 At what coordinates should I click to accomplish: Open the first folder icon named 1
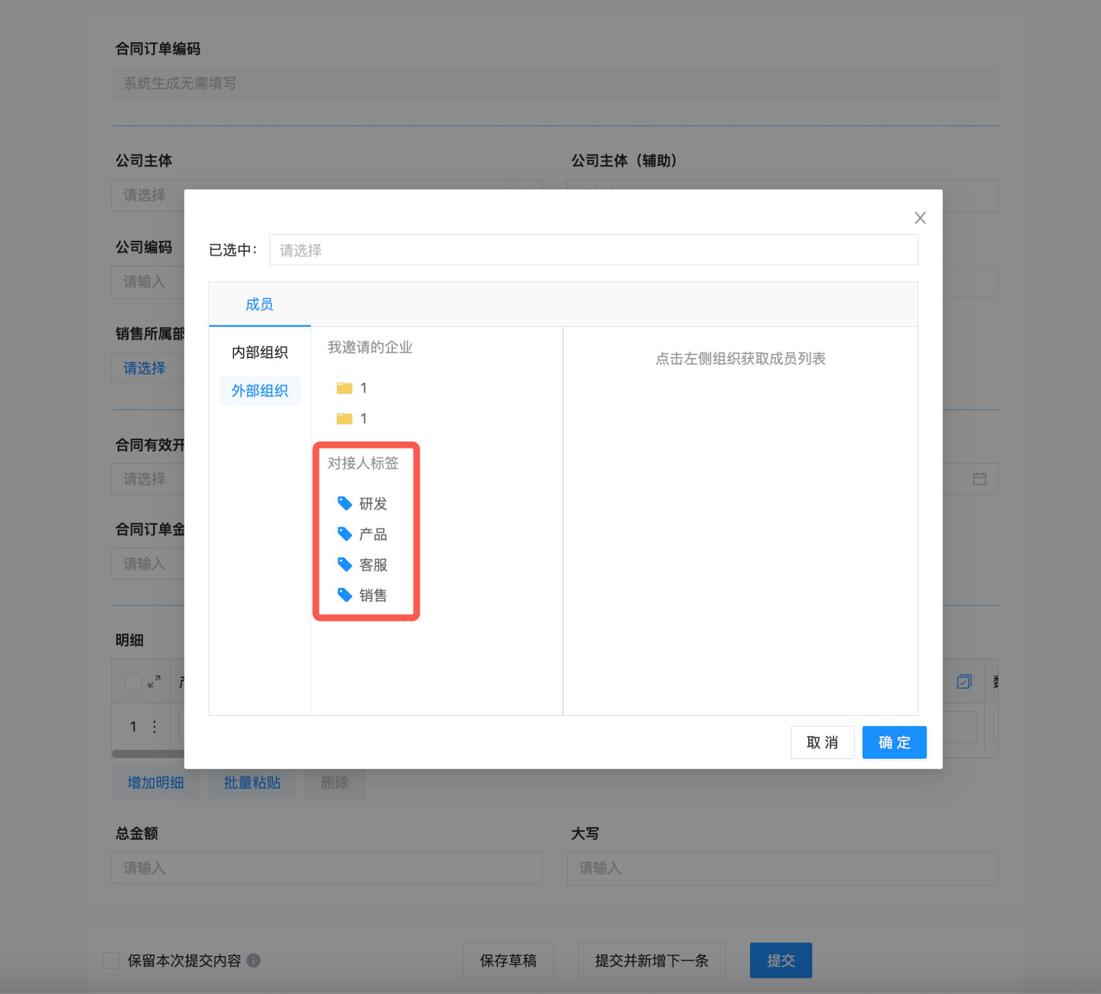tap(344, 388)
